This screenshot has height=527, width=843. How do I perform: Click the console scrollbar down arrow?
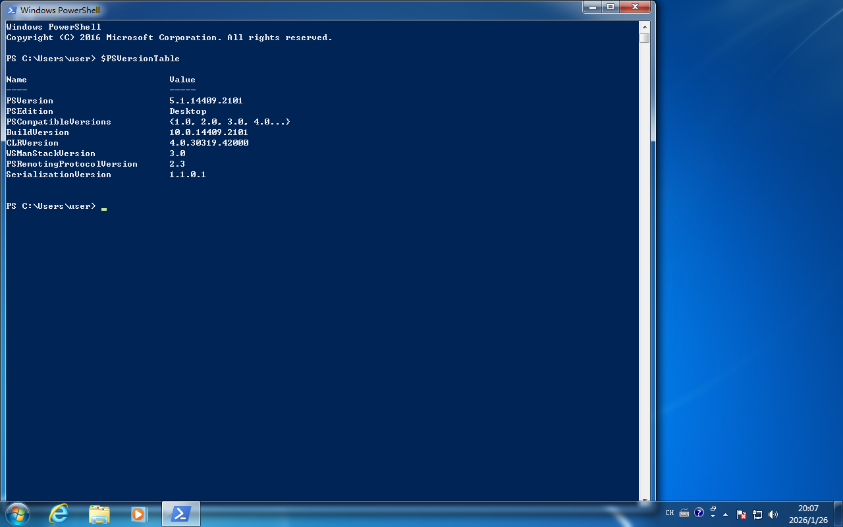click(644, 495)
